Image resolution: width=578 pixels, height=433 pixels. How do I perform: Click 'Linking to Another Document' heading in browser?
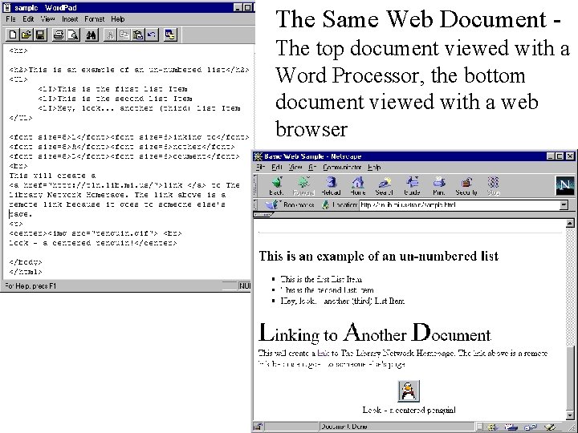point(375,333)
